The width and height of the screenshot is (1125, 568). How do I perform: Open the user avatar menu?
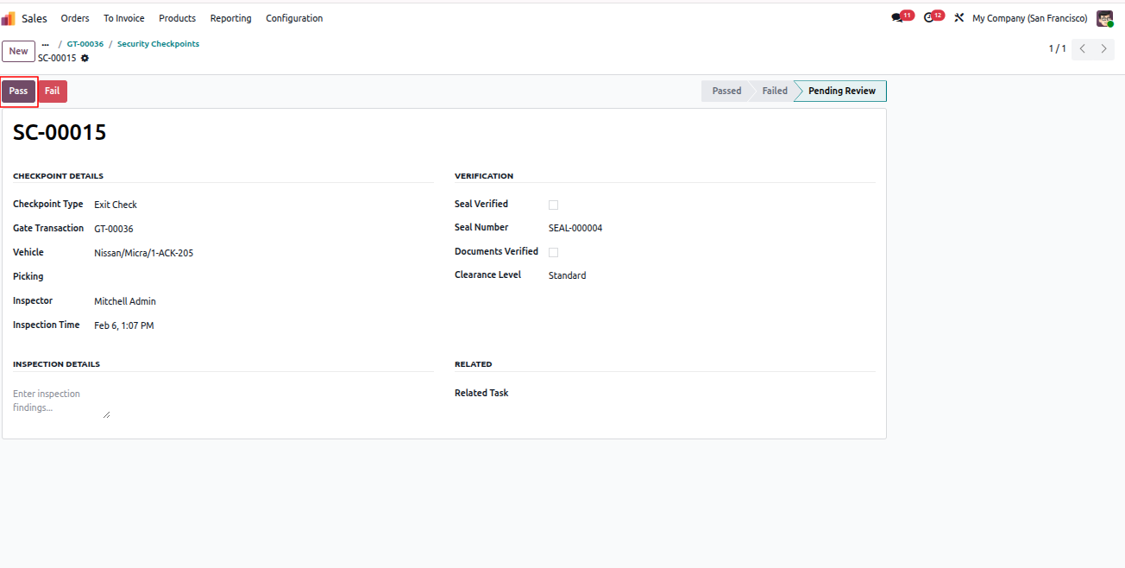(x=1104, y=18)
